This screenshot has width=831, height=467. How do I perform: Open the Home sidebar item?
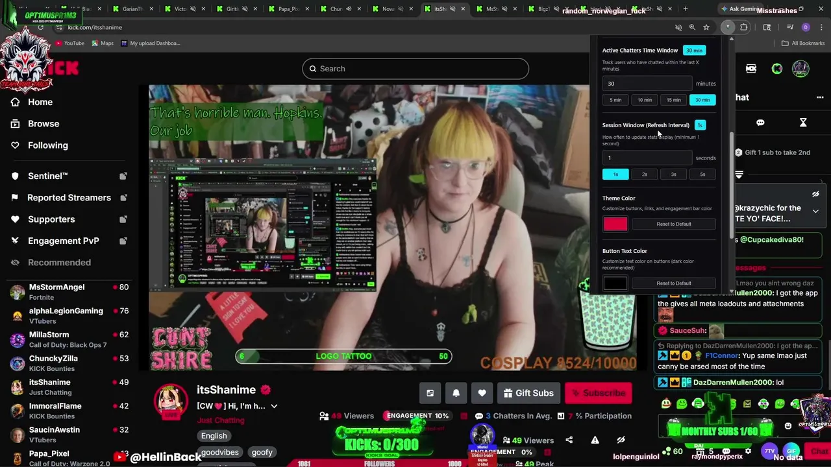tap(40, 102)
